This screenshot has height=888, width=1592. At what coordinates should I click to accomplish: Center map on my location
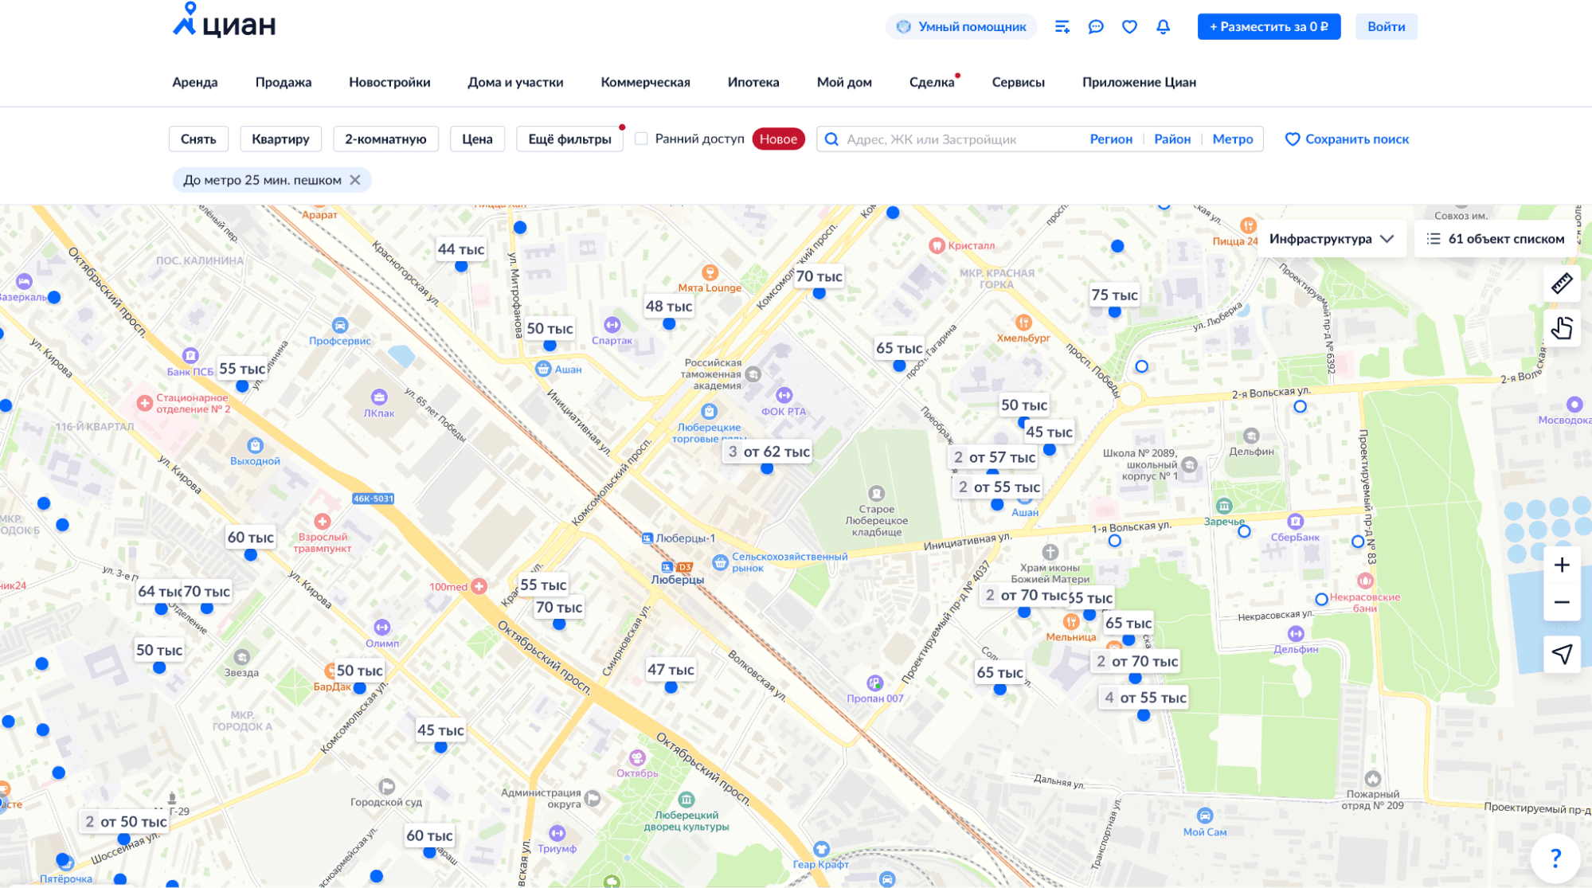pos(1561,654)
